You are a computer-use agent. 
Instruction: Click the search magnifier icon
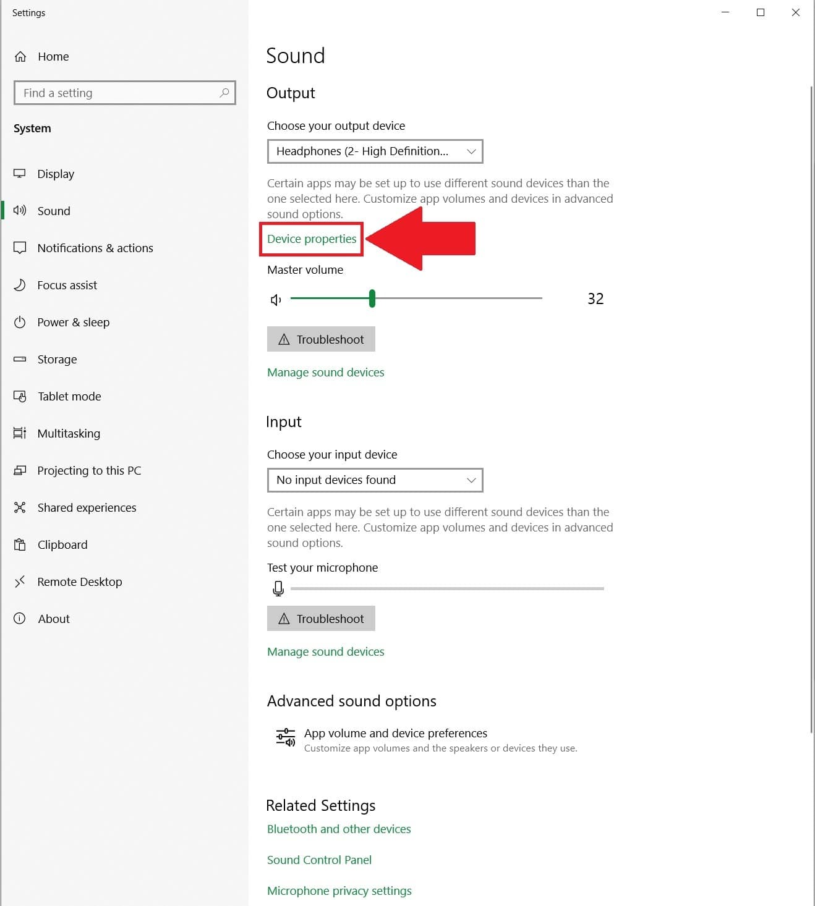pyautogui.click(x=224, y=93)
